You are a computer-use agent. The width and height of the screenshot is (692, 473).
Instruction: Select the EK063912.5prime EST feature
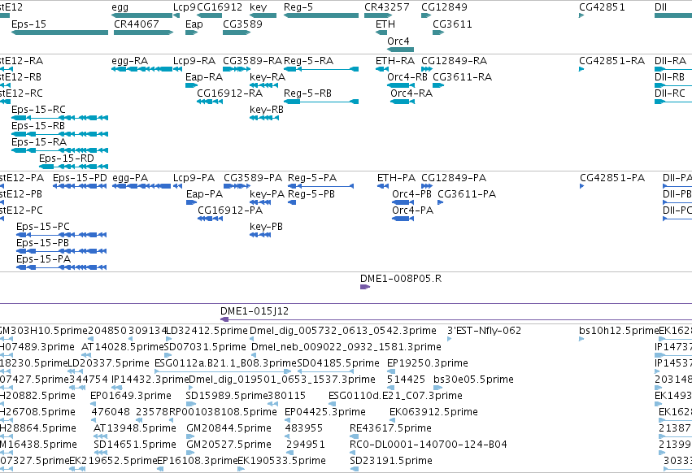pos(392,420)
